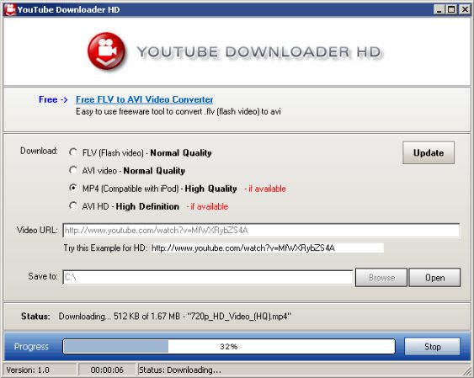
Task: Choose MP4 High Quality radio button
Action: [73, 188]
